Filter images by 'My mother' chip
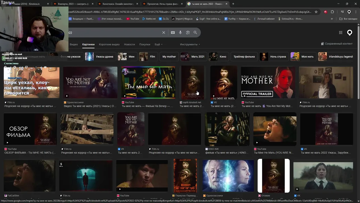 [x=169, y=56]
